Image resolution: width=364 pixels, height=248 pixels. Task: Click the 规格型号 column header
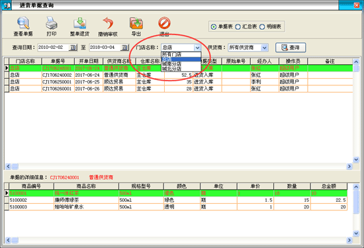(x=141, y=186)
